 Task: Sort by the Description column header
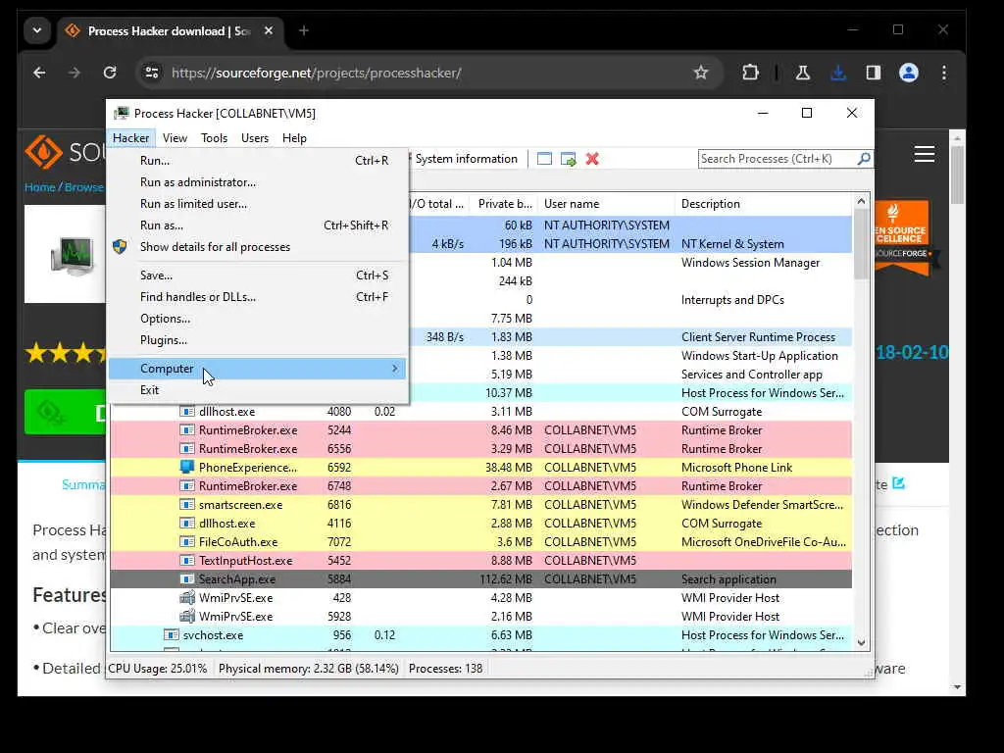click(x=763, y=204)
